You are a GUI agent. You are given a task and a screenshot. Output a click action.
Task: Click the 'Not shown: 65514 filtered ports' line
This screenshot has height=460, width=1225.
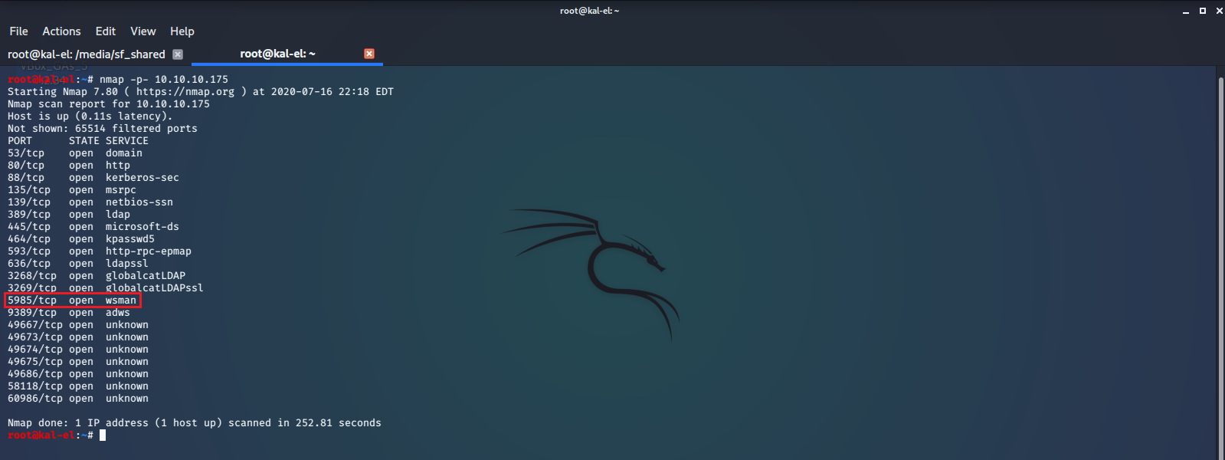point(103,129)
